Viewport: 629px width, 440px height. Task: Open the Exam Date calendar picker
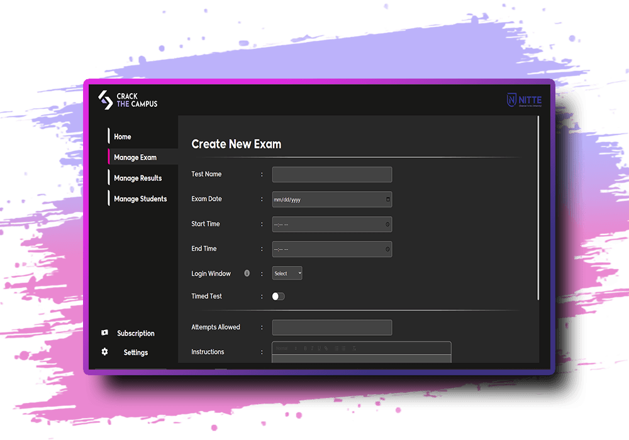click(x=388, y=199)
